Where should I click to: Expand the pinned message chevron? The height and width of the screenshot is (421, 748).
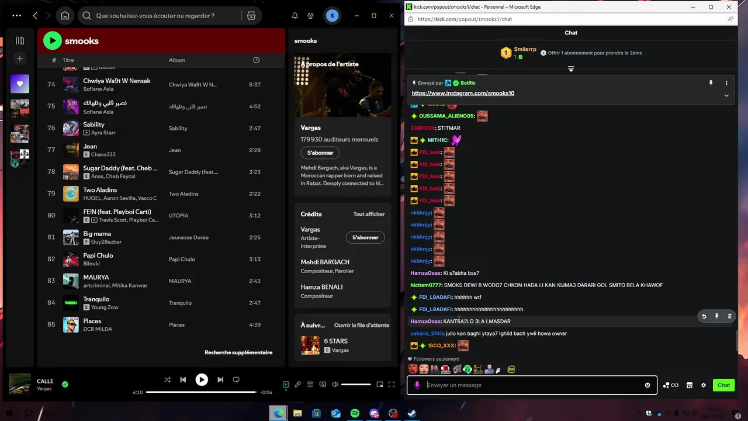[x=726, y=95]
